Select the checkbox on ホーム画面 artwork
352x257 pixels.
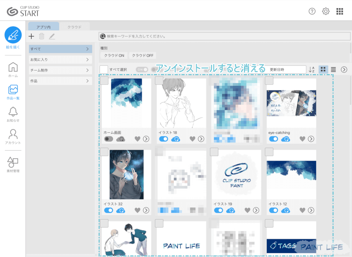[x=104, y=81]
